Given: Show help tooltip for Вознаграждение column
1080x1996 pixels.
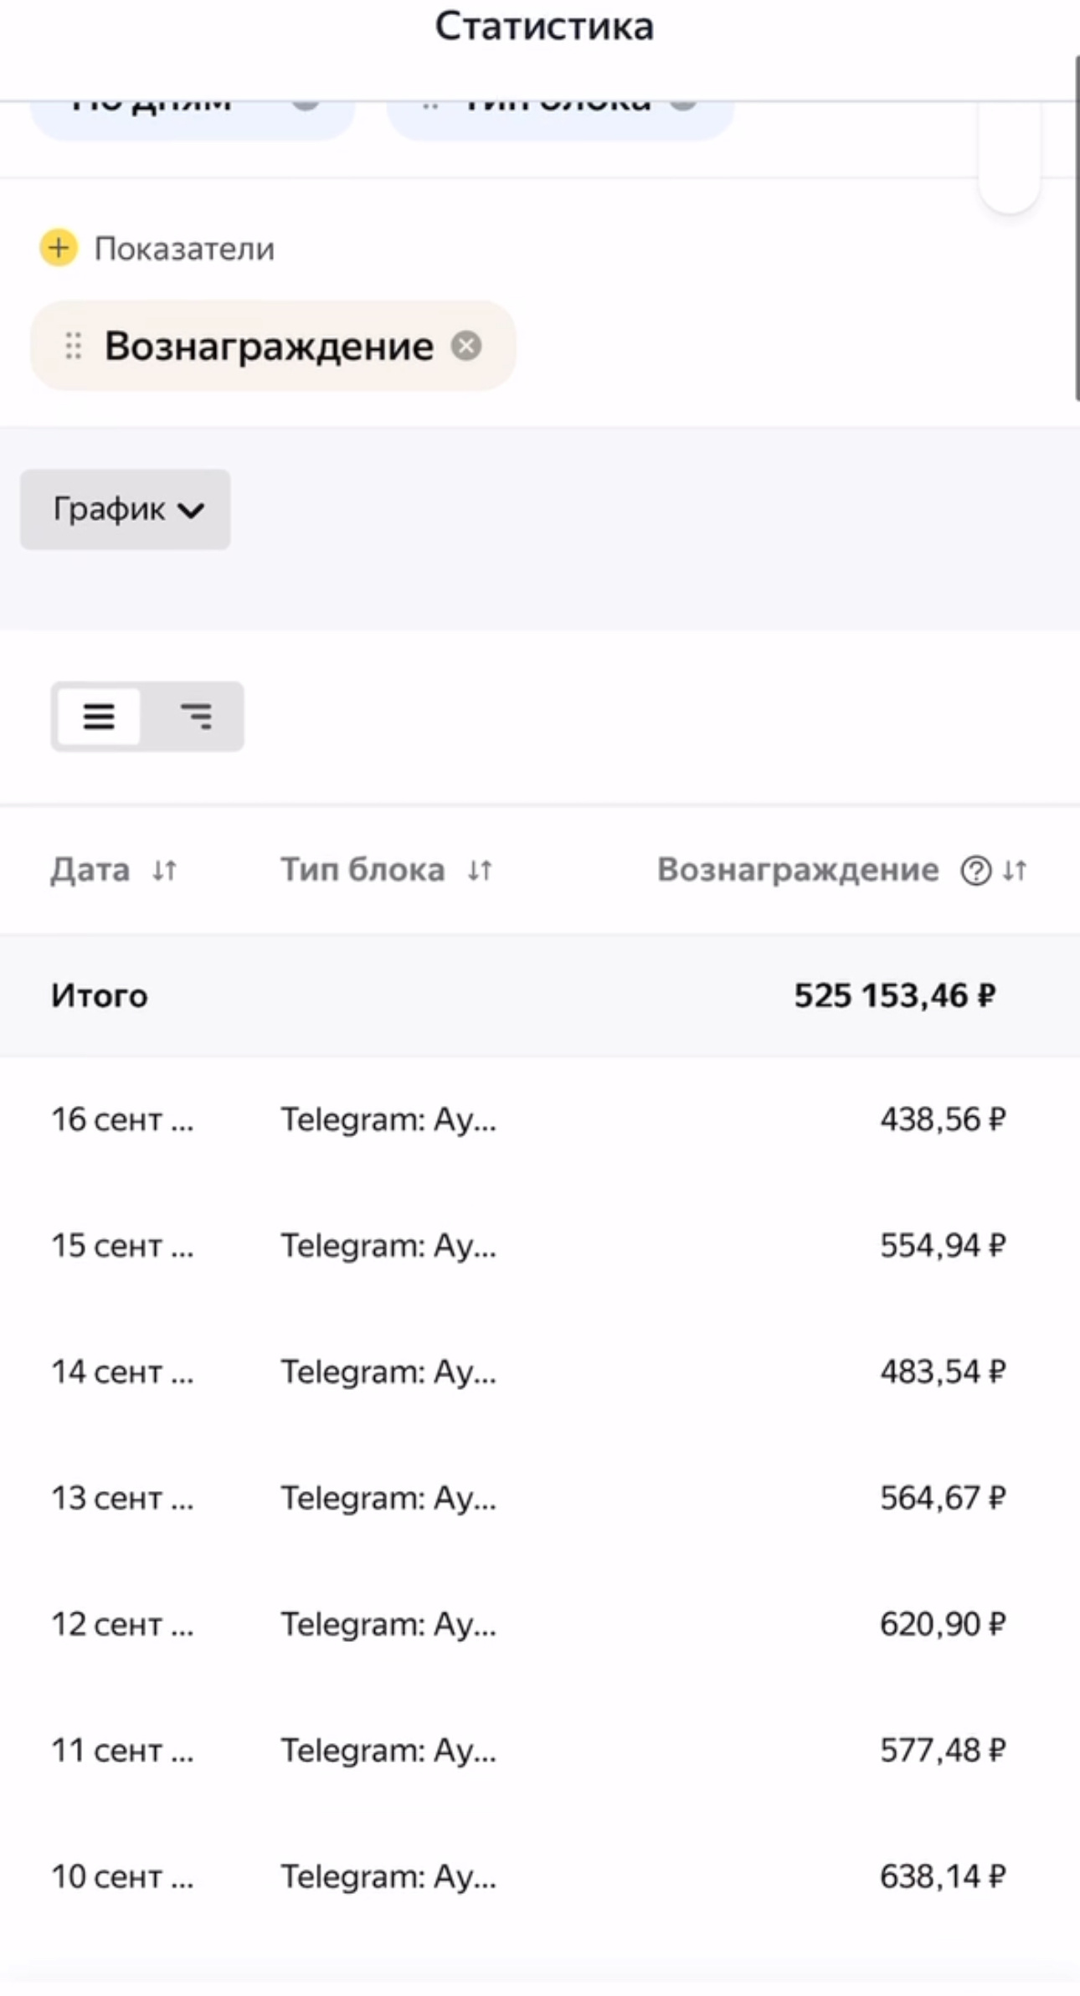Looking at the screenshot, I should 975,871.
